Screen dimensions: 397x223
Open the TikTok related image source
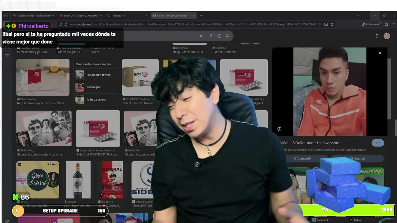tap(355, 220)
